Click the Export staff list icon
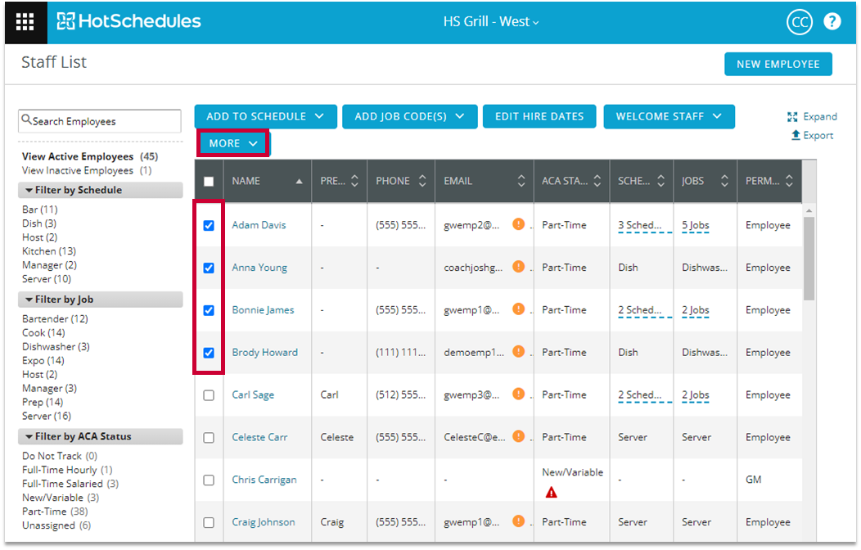This screenshot has width=861, height=550. pyautogui.click(x=796, y=136)
